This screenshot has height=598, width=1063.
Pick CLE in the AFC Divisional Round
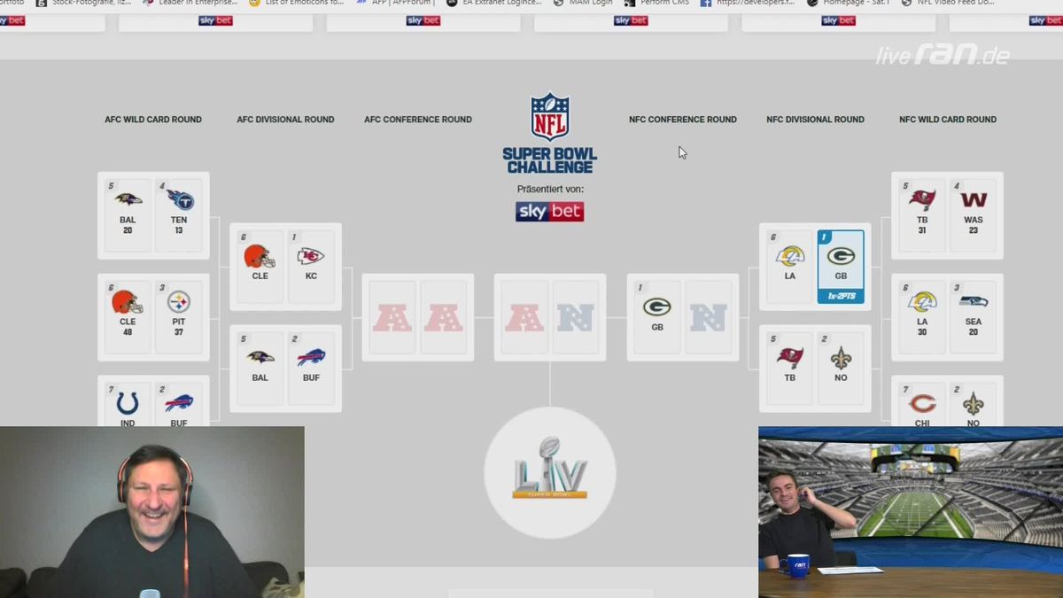[260, 267]
